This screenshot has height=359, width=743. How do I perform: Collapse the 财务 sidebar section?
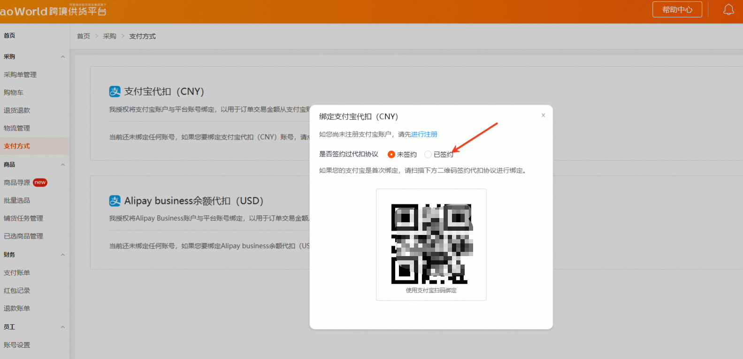(x=63, y=255)
